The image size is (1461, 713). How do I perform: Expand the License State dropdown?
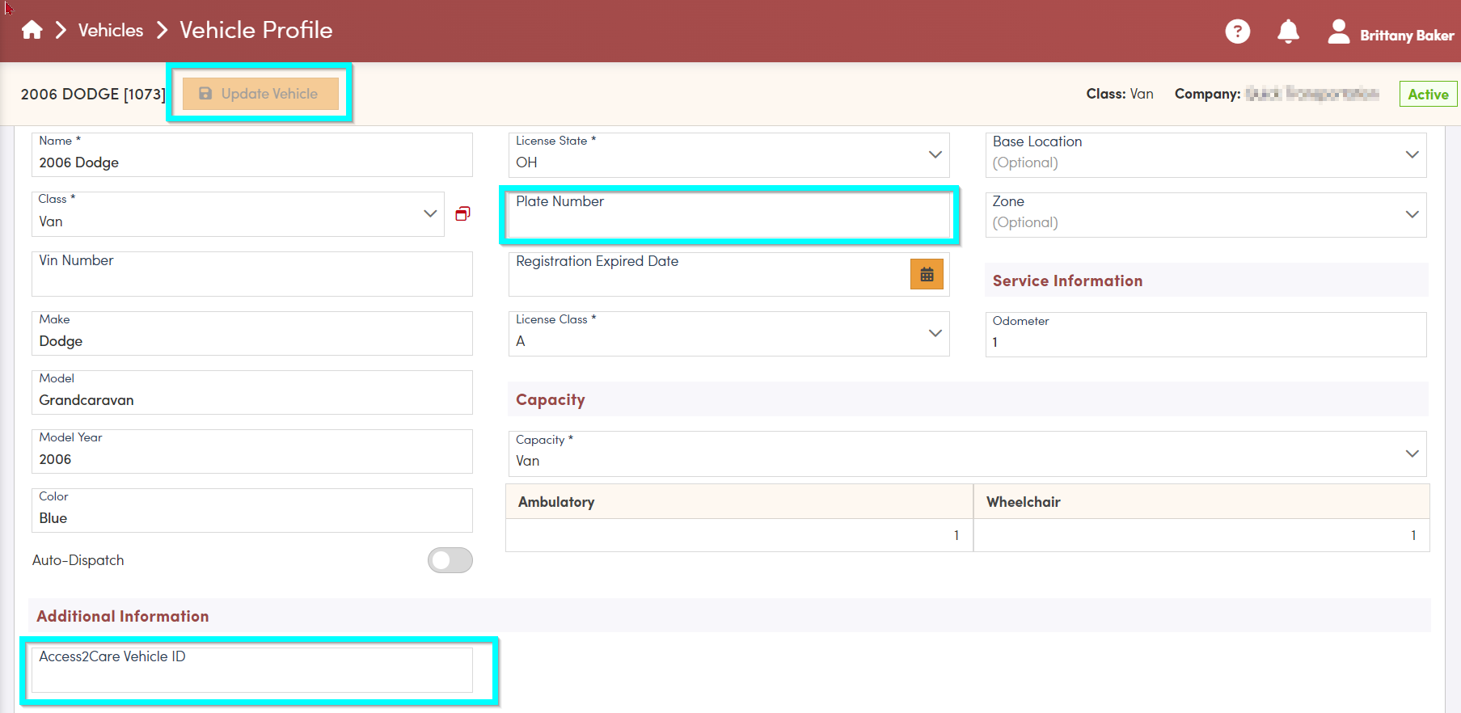tap(935, 154)
